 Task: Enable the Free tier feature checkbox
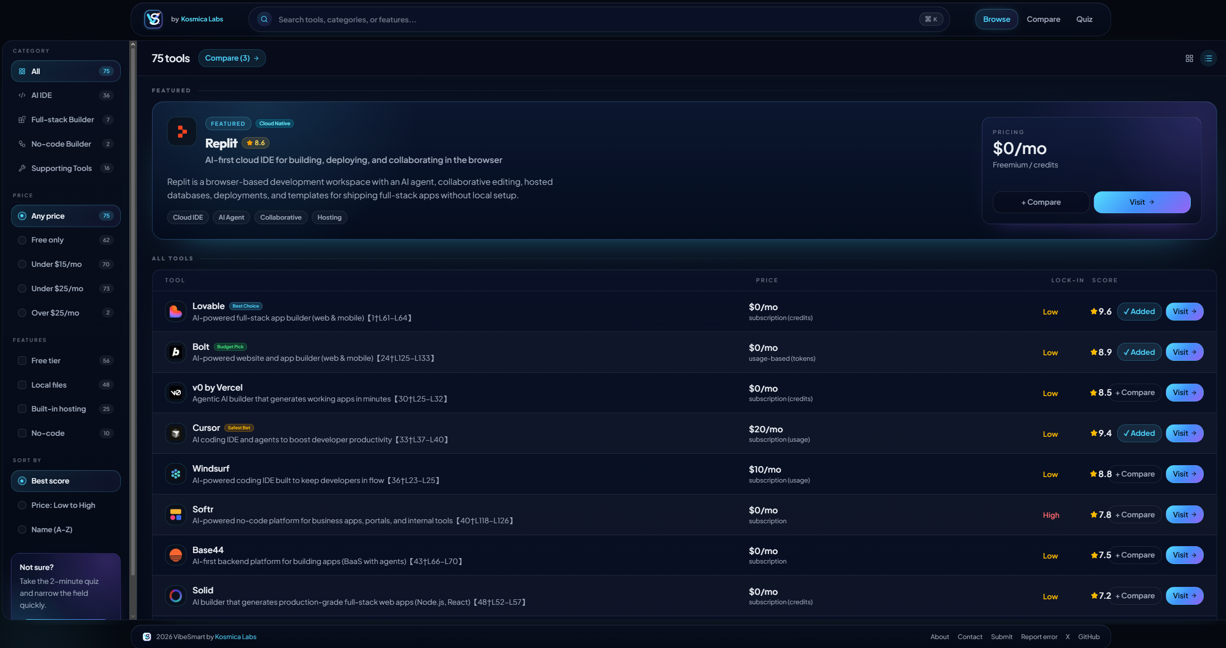click(22, 361)
